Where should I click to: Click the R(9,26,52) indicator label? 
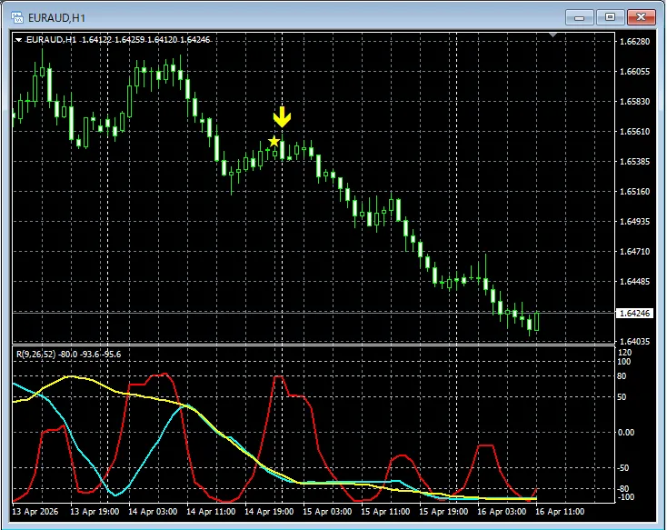(x=68, y=354)
